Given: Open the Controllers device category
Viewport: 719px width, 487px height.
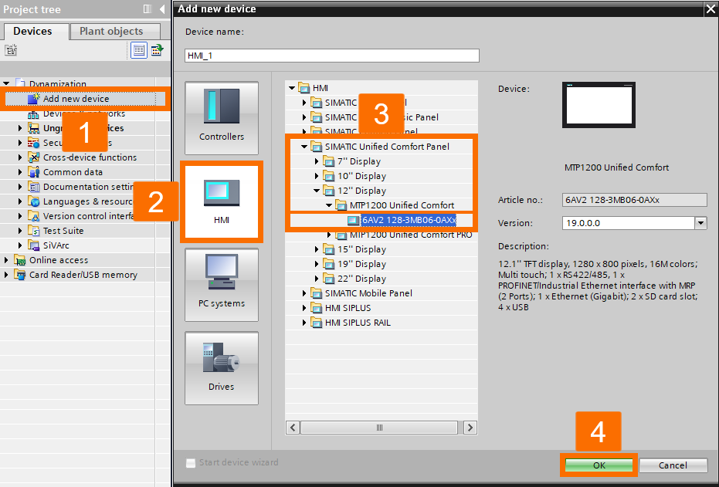Looking at the screenshot, I should [222, 118].
